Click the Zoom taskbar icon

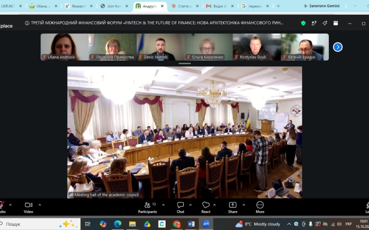point(206,224)
